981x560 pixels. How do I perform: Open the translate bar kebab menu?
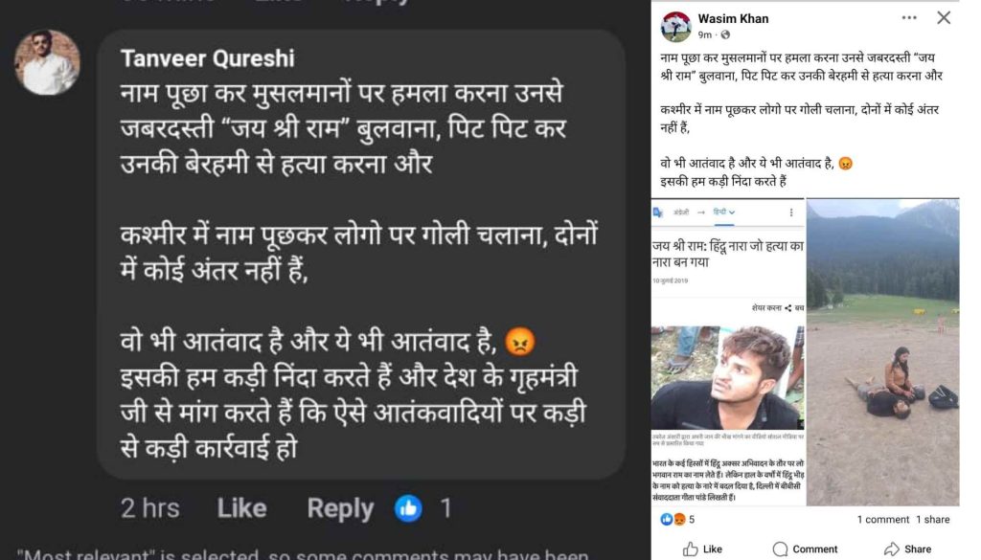791,212
